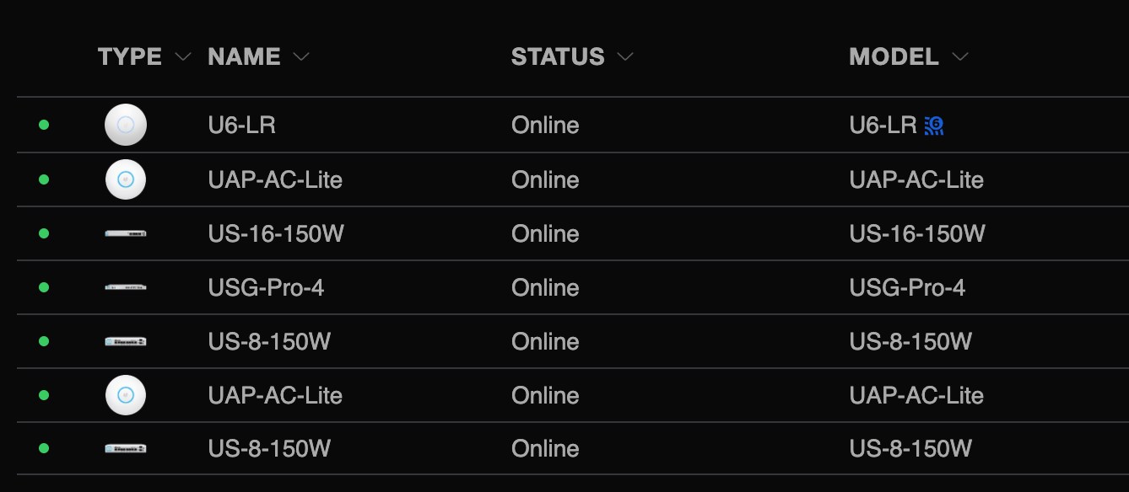This screenshot has height=492, width=1129.
Task: Select the US-16-150W switch icon
Action: 126,233
